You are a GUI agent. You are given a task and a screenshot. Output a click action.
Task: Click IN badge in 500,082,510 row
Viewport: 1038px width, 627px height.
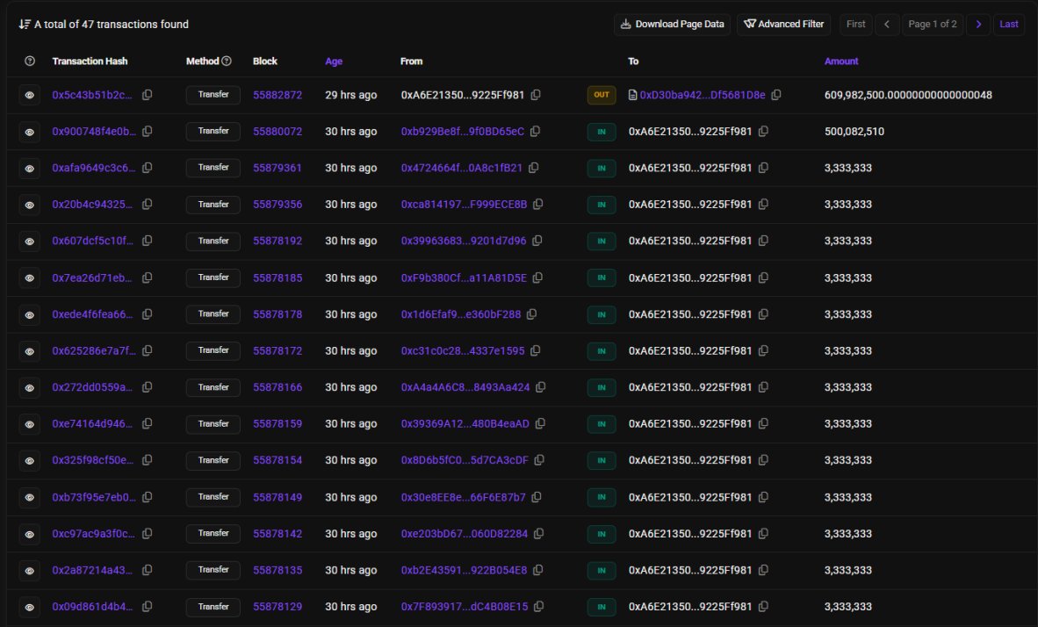click(601, 131)
